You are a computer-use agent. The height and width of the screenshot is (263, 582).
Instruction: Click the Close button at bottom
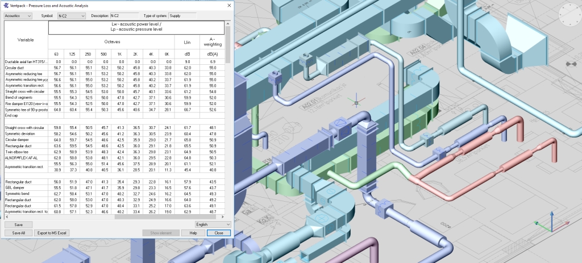pyautogui.click(x=218, y=233)
